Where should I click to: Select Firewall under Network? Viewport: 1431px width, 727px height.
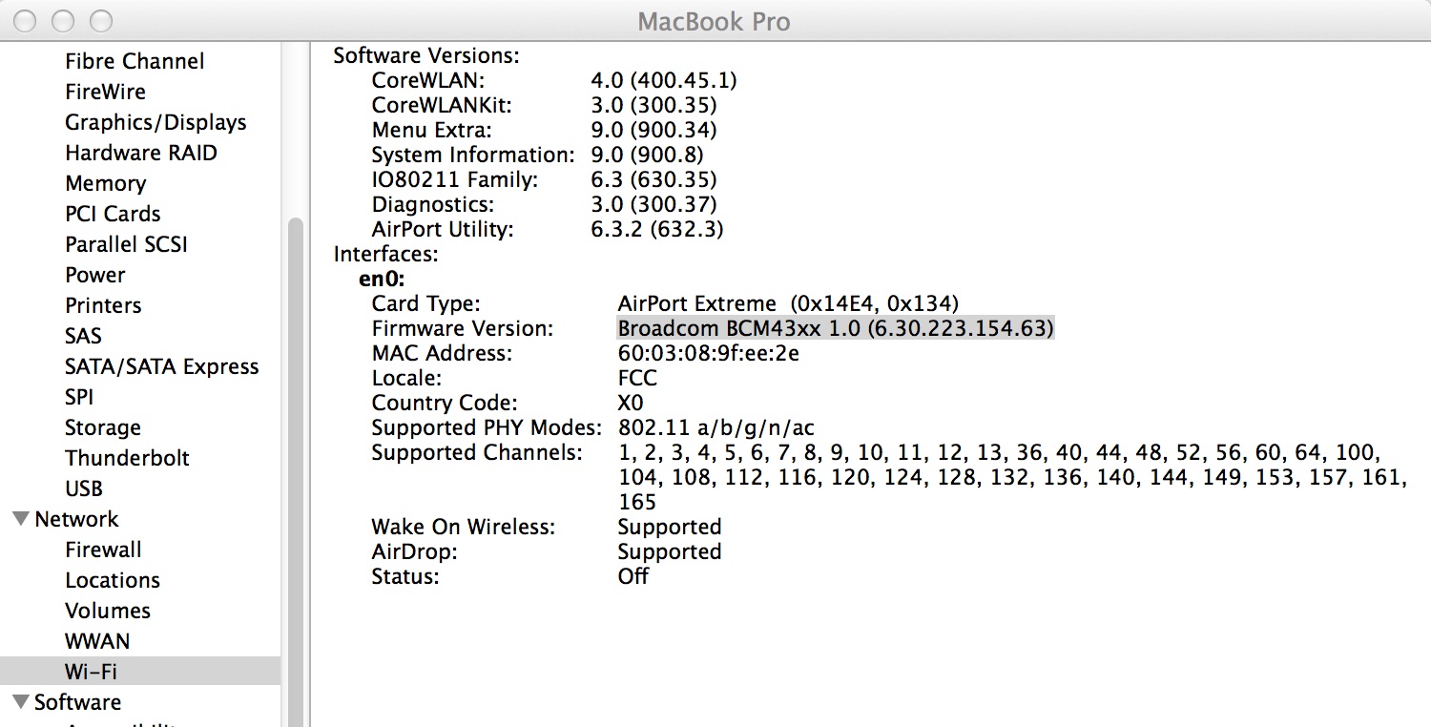103,550
